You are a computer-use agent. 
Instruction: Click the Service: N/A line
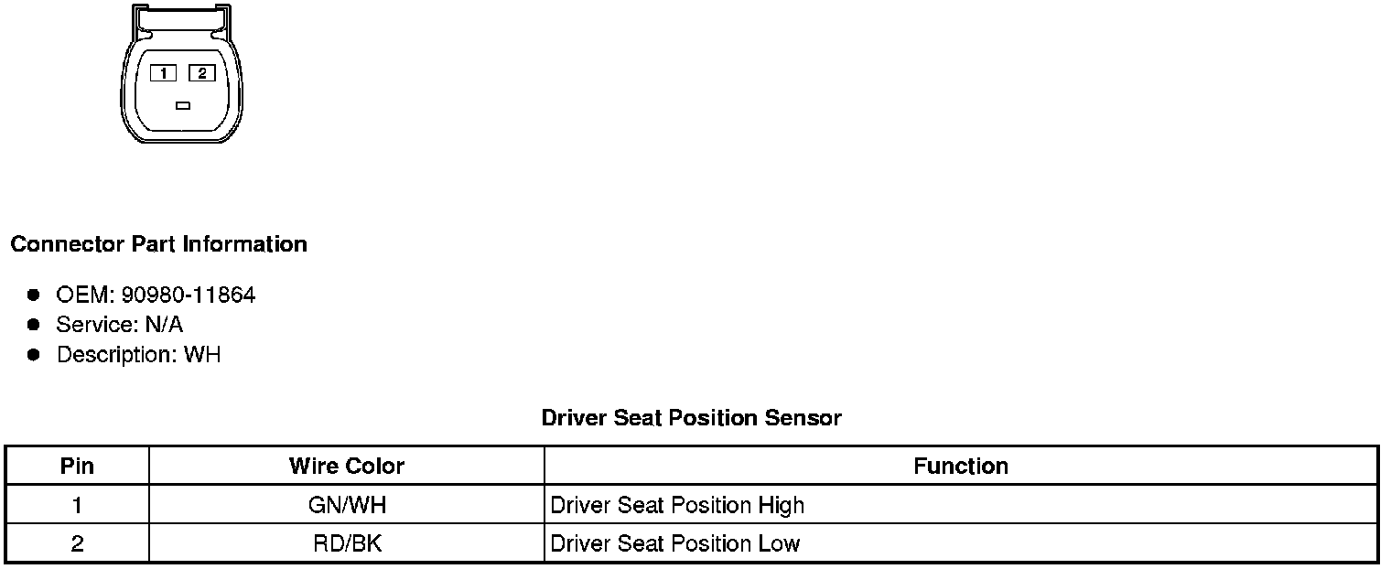119,325
